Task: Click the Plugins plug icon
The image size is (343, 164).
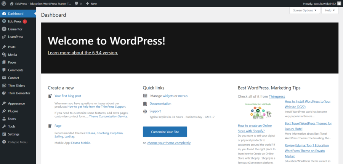Action: [x=4, y=111]
